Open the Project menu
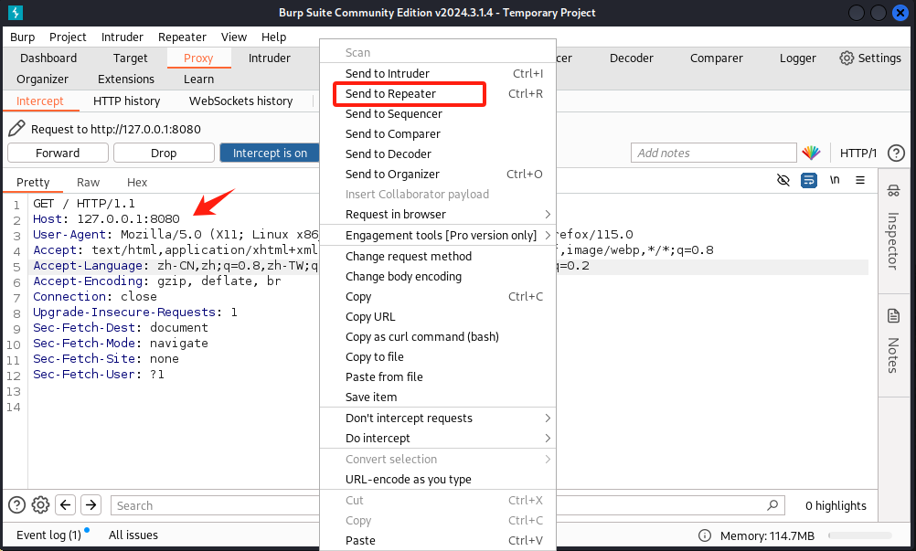 [x=68, y=37]
